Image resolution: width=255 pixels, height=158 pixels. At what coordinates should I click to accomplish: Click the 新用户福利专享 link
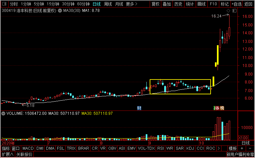tap(240, 154)
